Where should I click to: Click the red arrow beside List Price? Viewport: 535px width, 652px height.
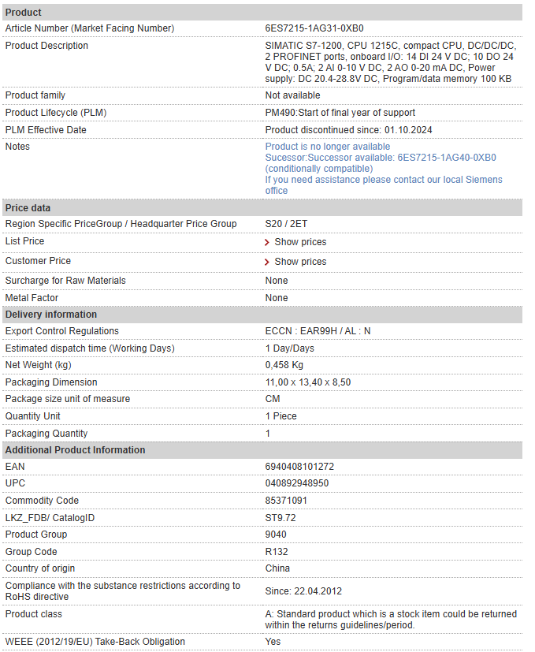coord(267,242)
